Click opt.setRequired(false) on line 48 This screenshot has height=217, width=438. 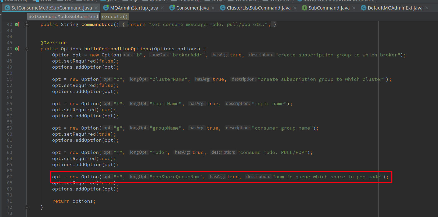pos(86,61)
